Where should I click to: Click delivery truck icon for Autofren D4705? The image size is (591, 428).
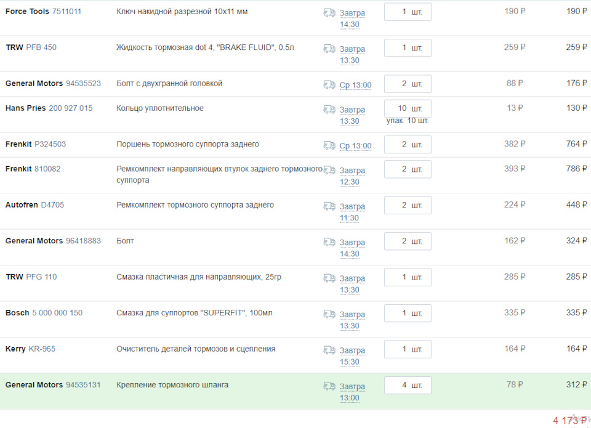point(329,206)
